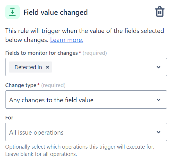Click the 'All issue operations' placeholder
172x162 pixels.
click(x=36, y=132)
